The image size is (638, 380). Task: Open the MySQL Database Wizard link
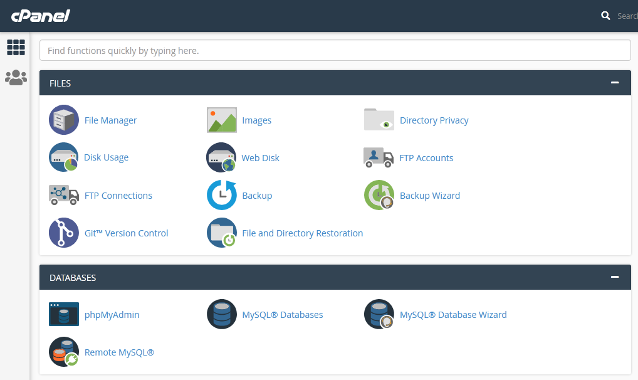pyautogui.click(x=452, y=315)
